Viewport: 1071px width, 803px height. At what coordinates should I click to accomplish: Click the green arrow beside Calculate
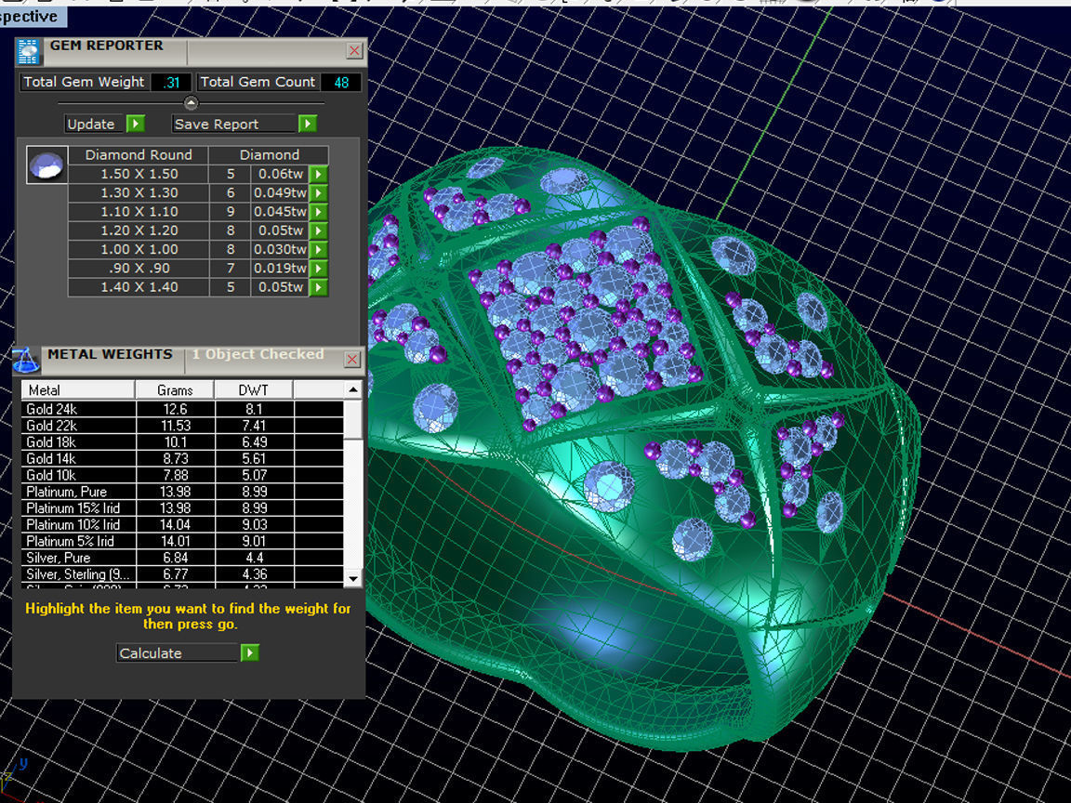pyautogui.click(x=249, y=652)
